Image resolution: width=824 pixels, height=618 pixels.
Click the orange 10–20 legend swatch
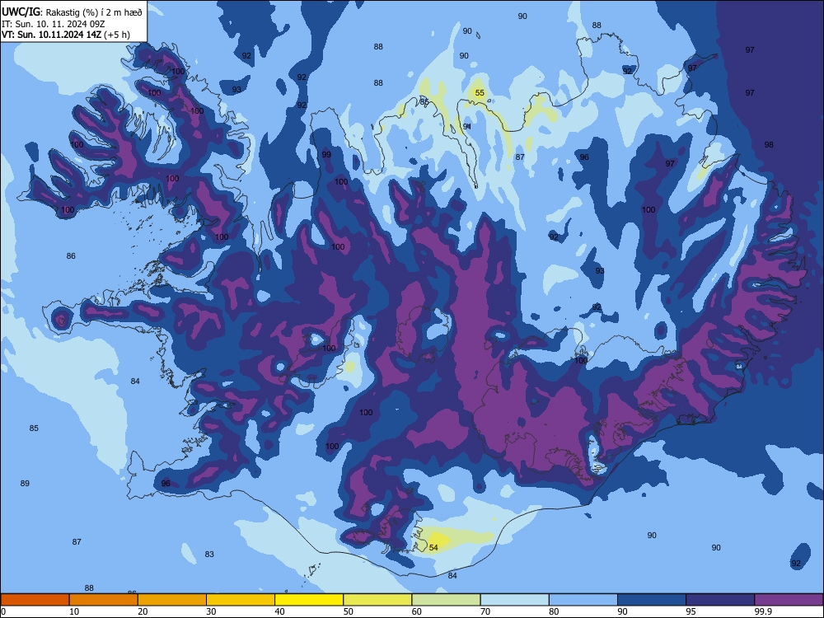[x=104, y=600]
